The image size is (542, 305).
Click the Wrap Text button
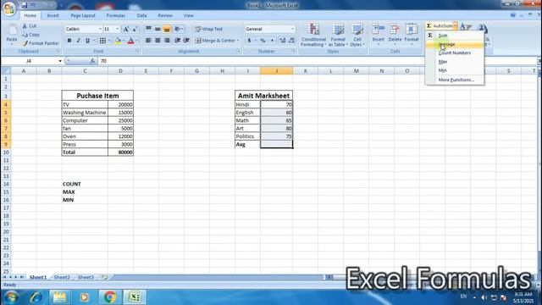point(209,29)
